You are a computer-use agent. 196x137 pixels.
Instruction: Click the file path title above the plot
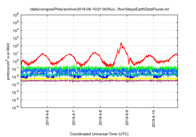(99, 9)
